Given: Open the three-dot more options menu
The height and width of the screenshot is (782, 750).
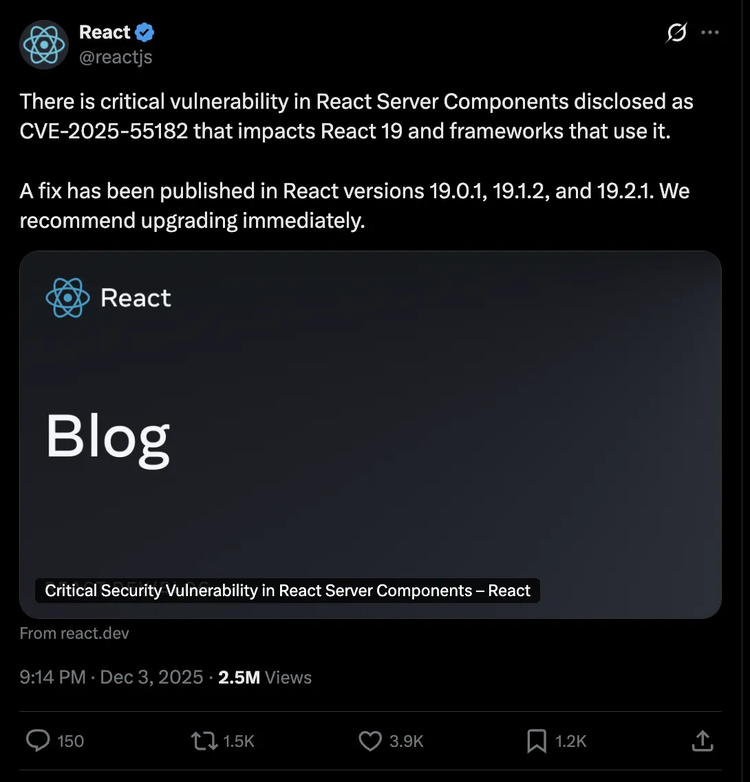Looking at the screenshot, I should pyautogui.click(x=709, y=32).
